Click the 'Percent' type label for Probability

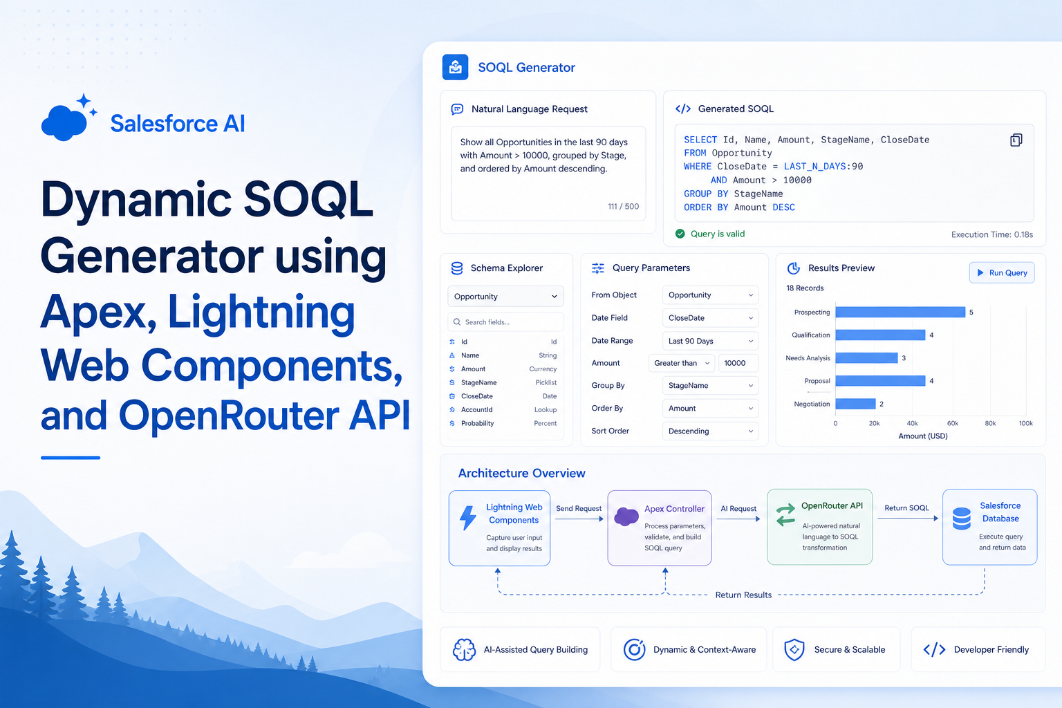(546, 423)
